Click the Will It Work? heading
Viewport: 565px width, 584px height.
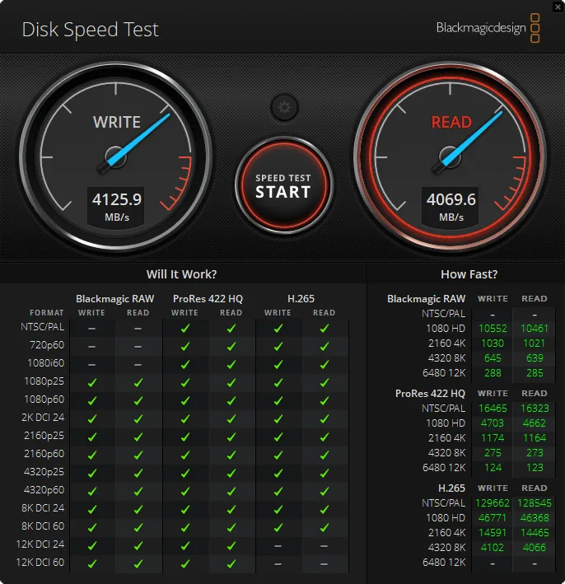coord(181,274)
